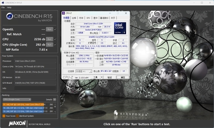Maximize the CPU-Z window
The image size is (214, 128).
tap(118, 13)
